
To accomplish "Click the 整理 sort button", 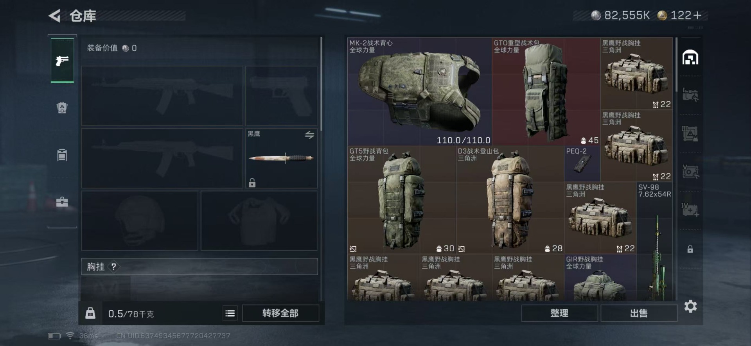I will click(x=559, y=313).
